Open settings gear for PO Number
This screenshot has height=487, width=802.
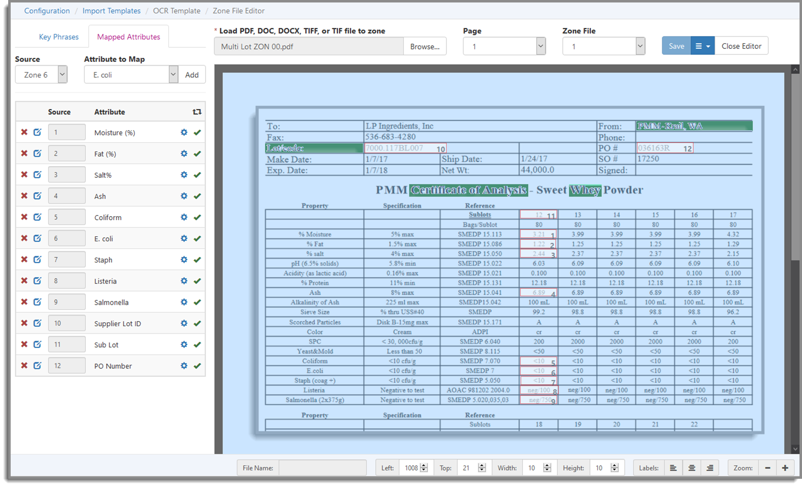coord(184,366)
